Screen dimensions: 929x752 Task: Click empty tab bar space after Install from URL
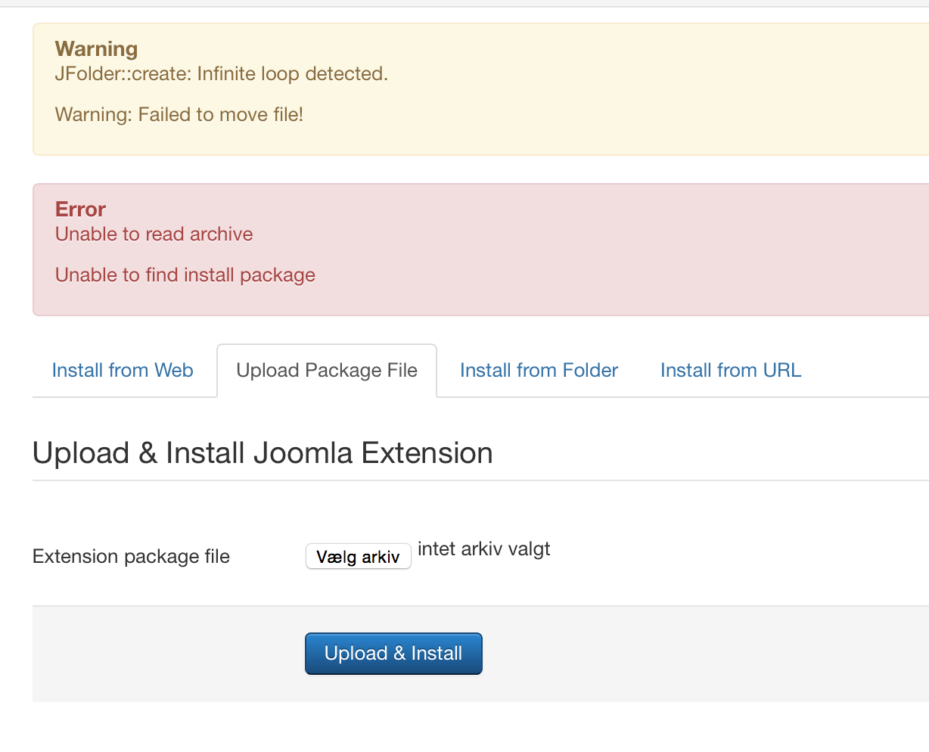(870, 370)
